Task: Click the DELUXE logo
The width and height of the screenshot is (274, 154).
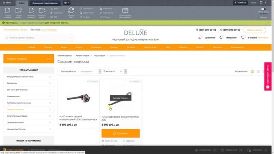Action: click(136, 33)
